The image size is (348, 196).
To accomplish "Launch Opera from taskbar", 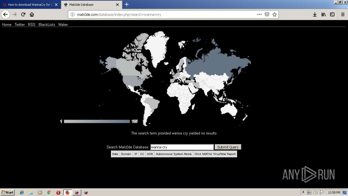I will [58, 192].
